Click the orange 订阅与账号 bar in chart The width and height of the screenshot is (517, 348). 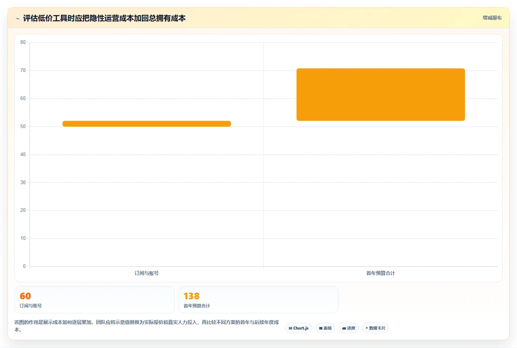coord(147,124)
